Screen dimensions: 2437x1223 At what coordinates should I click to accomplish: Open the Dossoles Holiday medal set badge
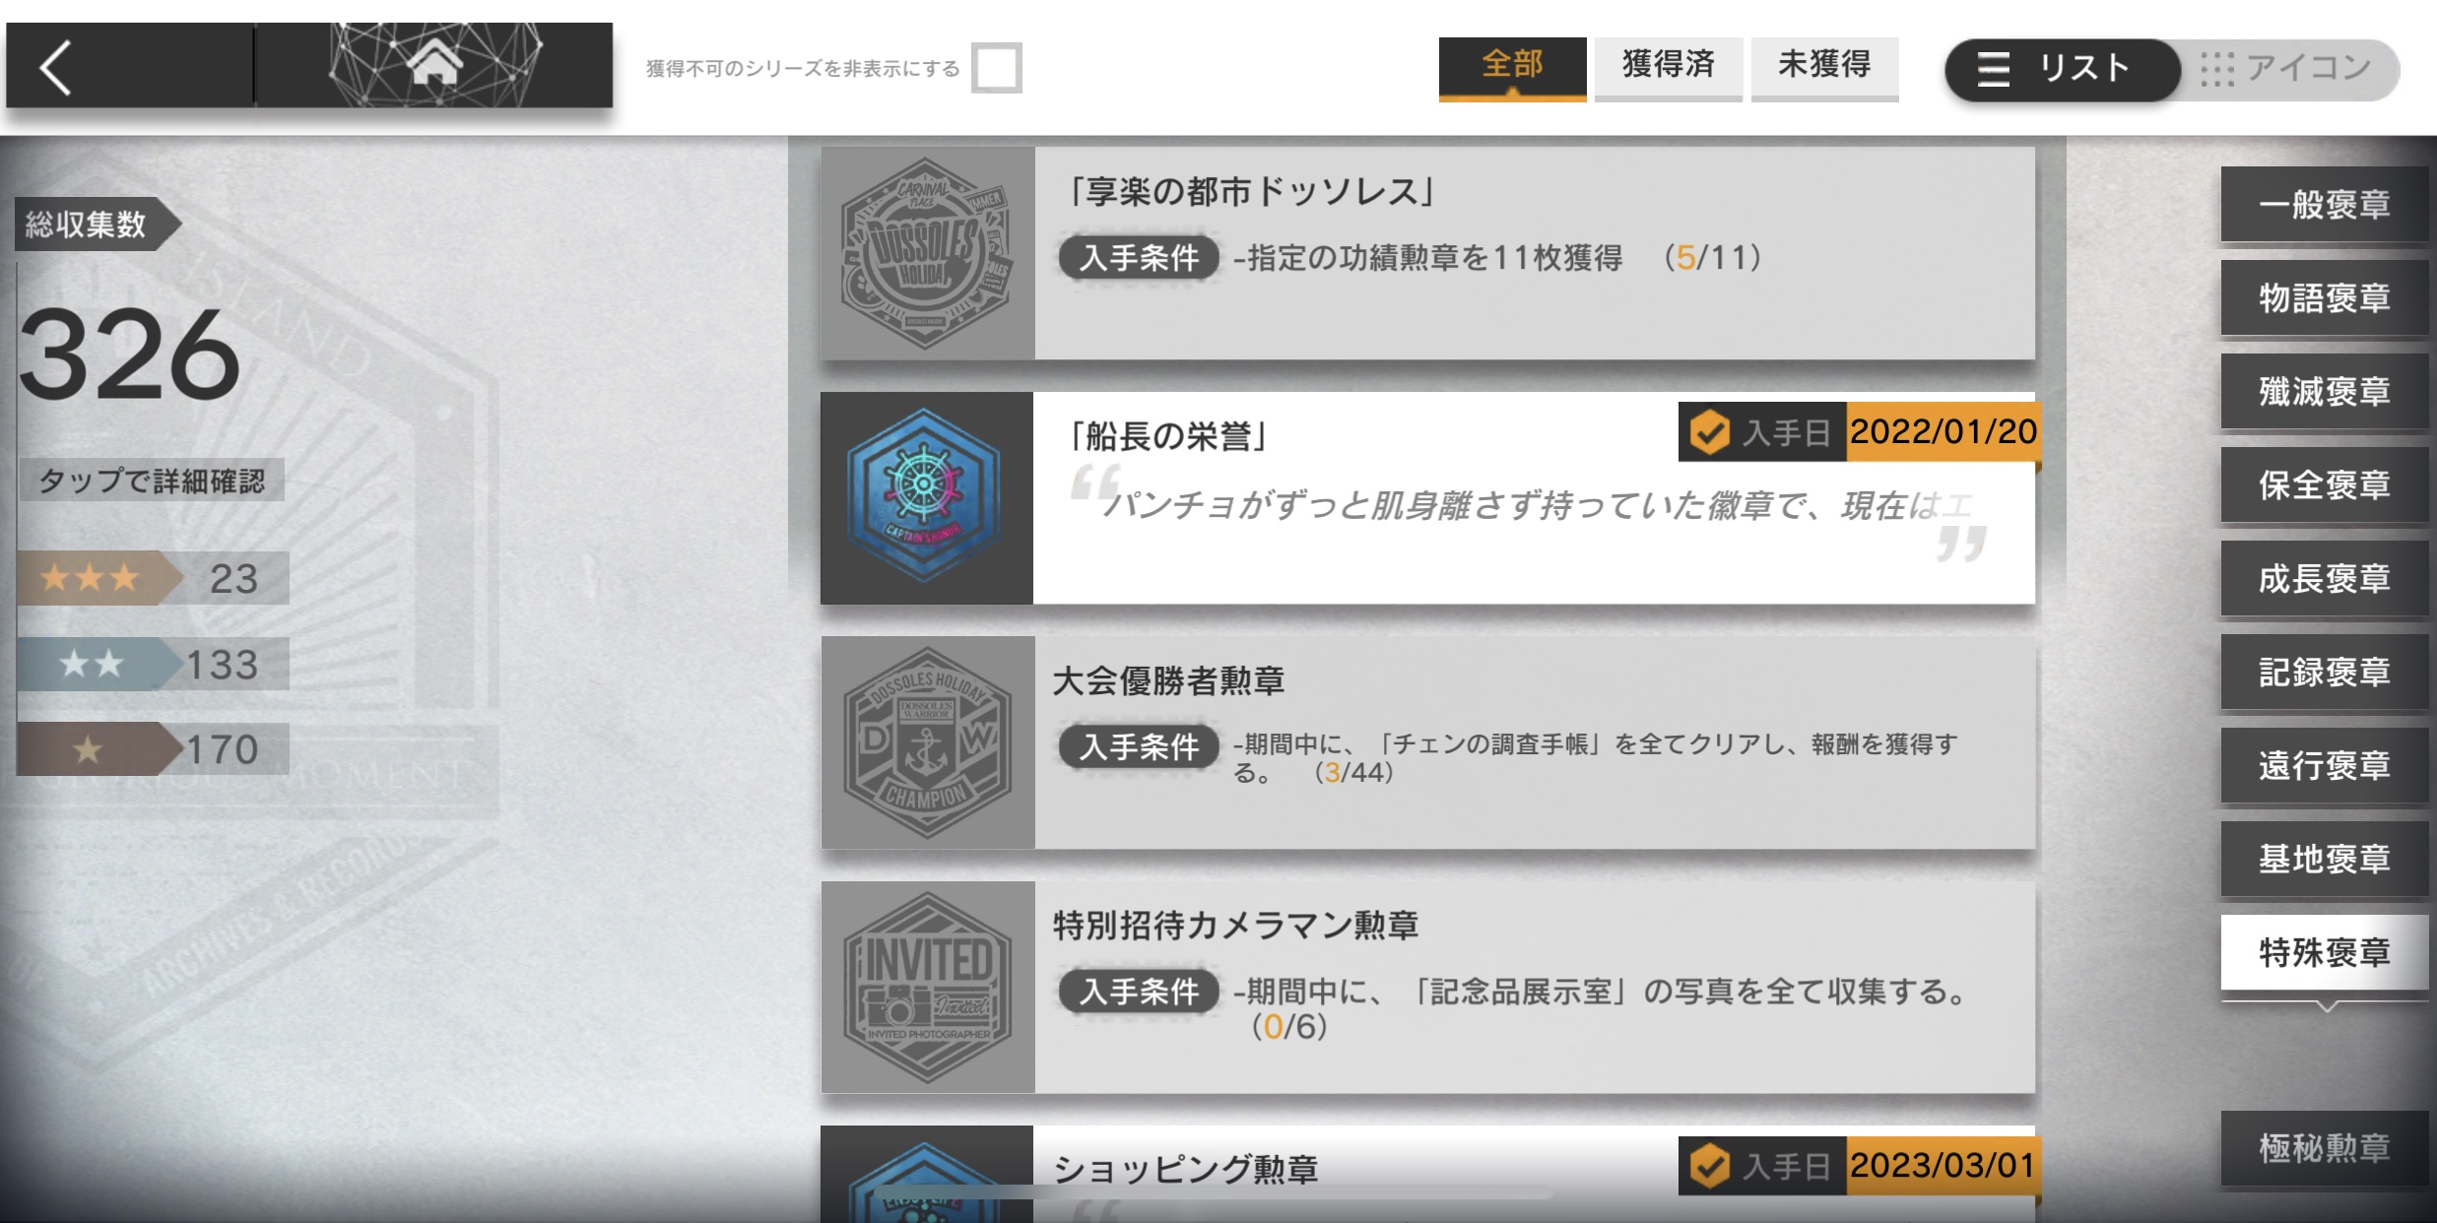pos(927,253)
